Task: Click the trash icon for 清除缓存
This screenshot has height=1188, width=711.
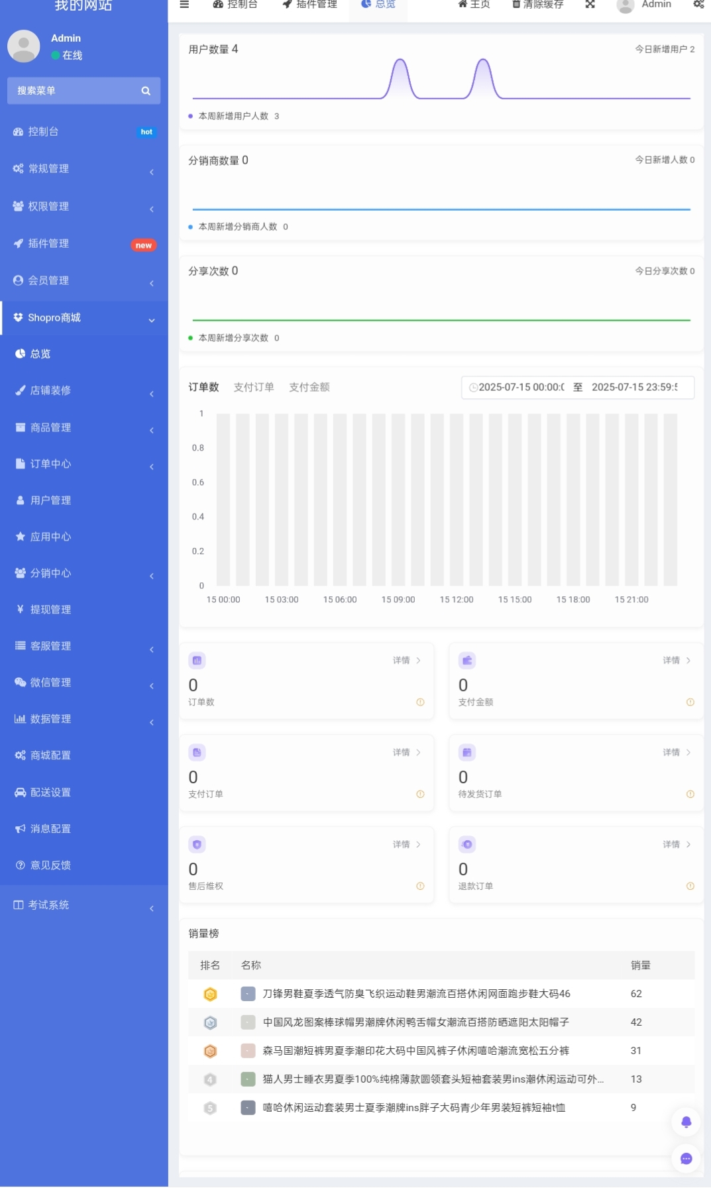Action: click(516, 4)
